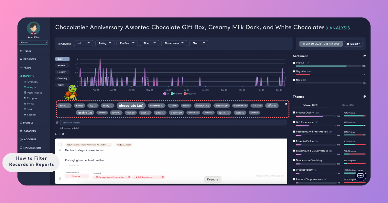This screenshot has width=388, height=203.
Task: Copy the Themes panel data icon
Action: point(365,96)
